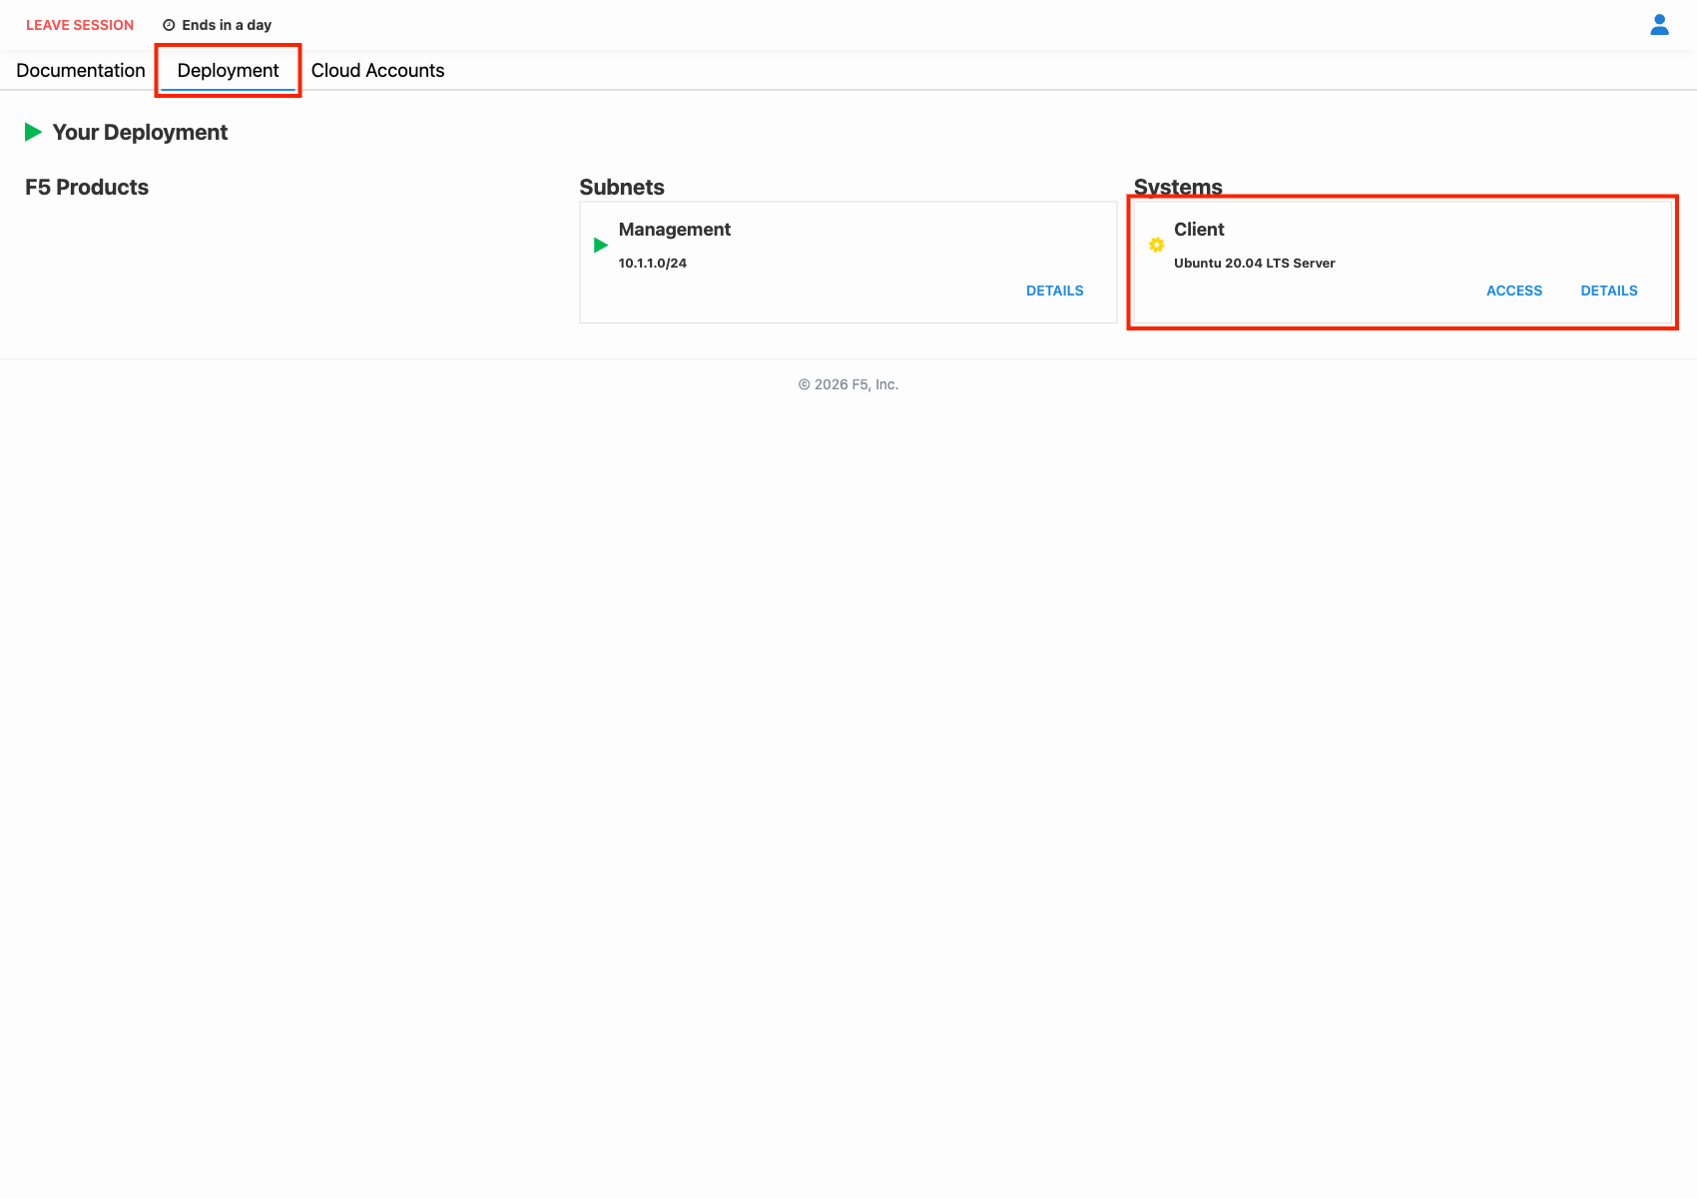Click the clock icon beside Ends in a day

(169, 25)
